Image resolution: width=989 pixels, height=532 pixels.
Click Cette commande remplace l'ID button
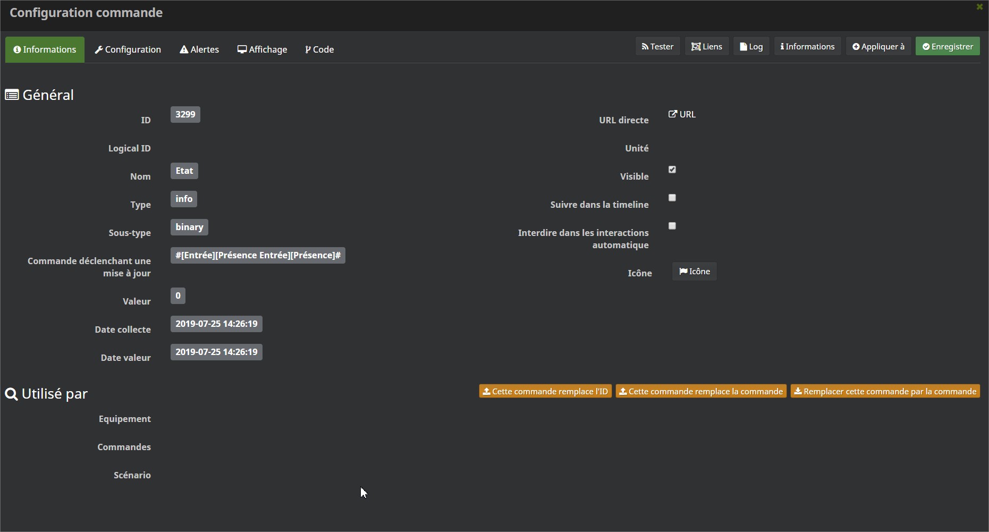pyautogui.click(x=545, y=391)
